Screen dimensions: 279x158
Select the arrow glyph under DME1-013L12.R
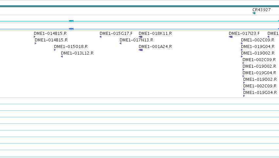62,56
